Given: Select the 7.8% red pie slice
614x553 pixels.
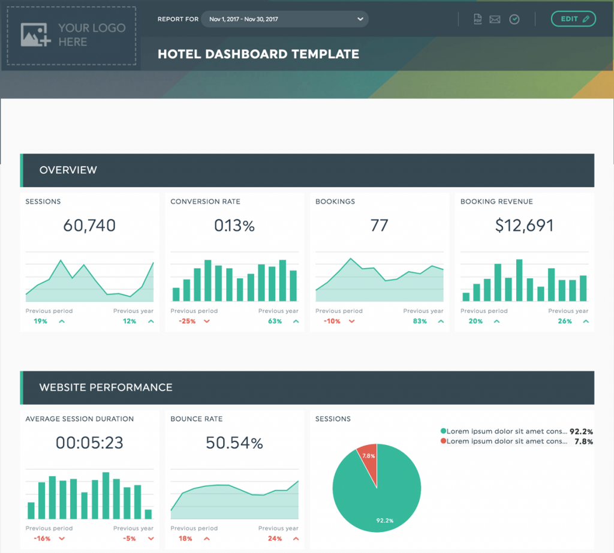Looking at the screenshot, I should [370, 457].
